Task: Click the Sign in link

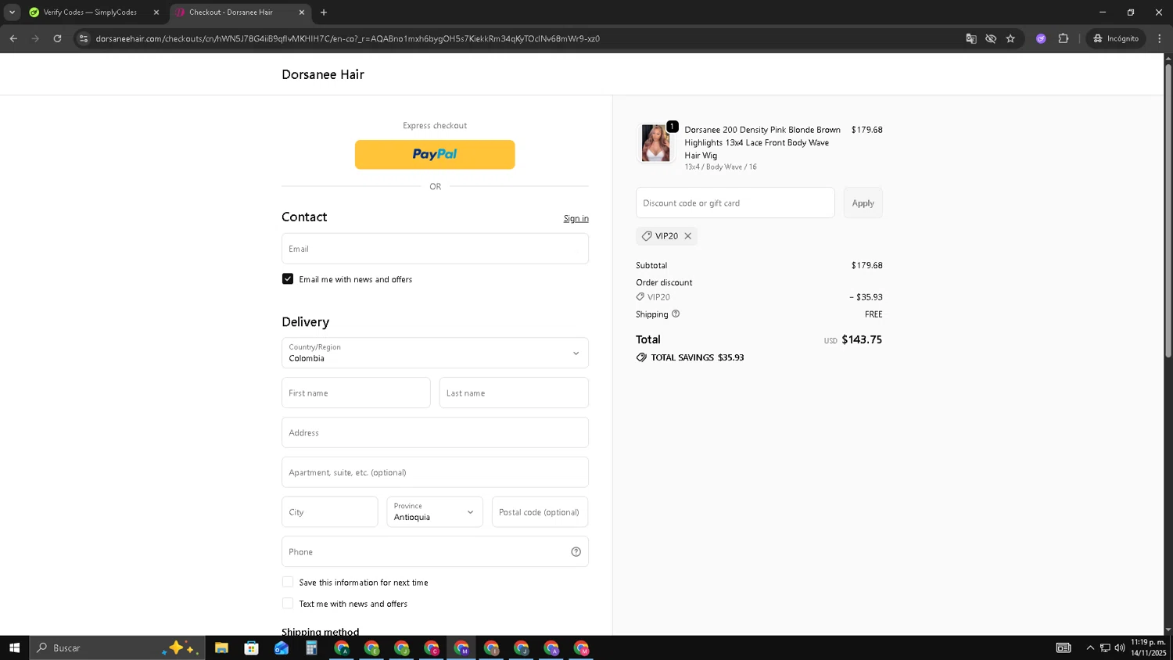Action: pos(576,219)
